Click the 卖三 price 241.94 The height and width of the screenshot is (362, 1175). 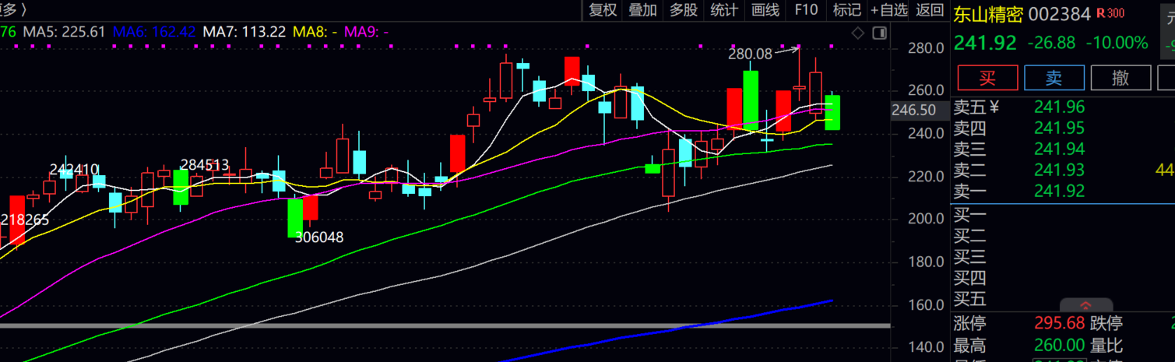click(1059, 149)
